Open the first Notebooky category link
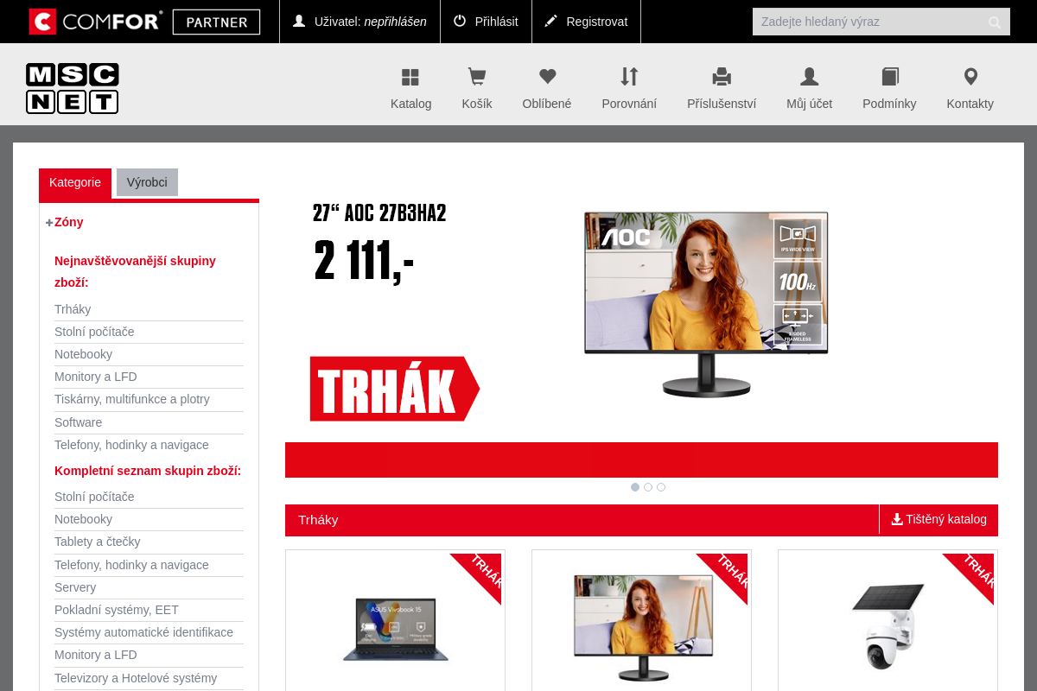 tap(83, 354)
